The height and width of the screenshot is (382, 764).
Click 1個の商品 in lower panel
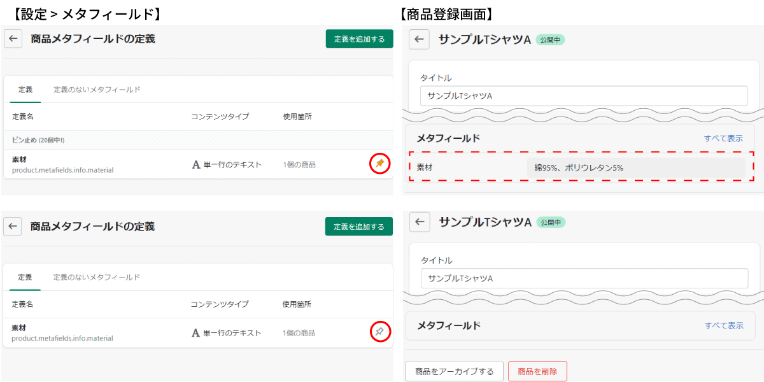299,332
